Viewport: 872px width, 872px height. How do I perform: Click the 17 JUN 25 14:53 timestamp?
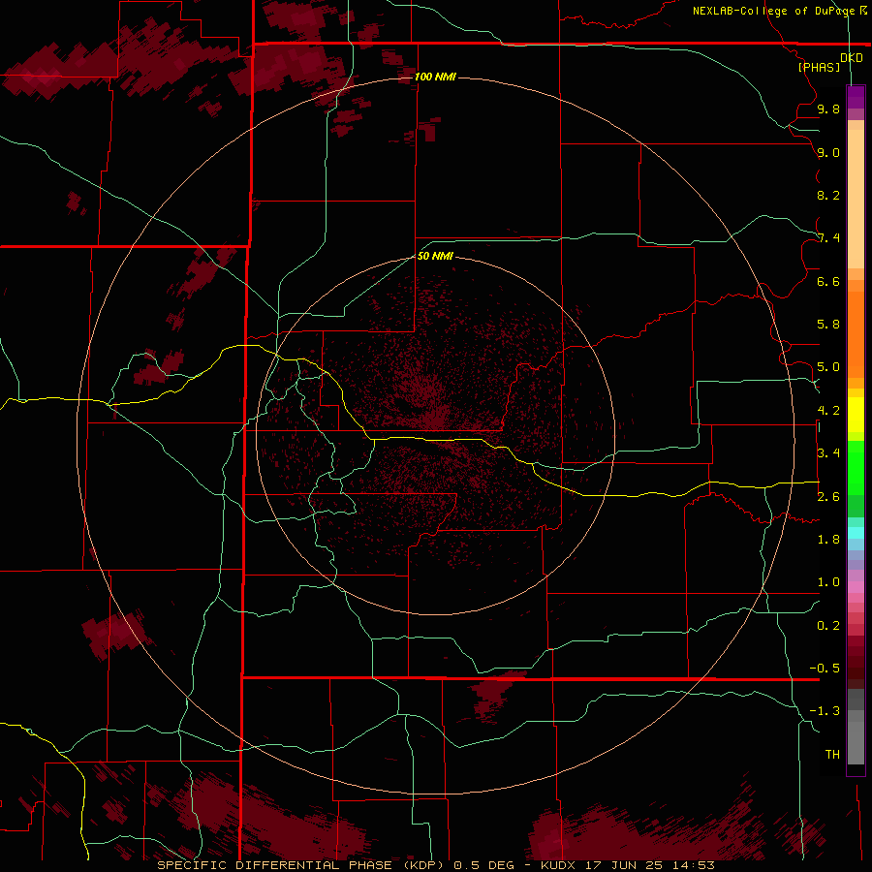click(x=650, y=865)
